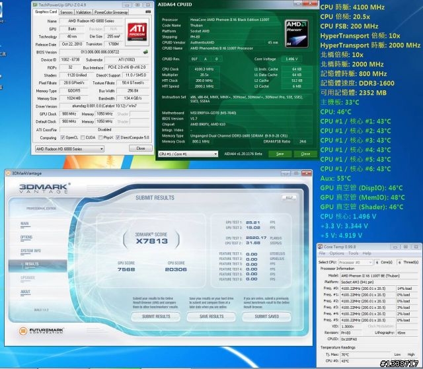Switch to the Graphics Card tab
423x369 pixels.
point(46,12)
